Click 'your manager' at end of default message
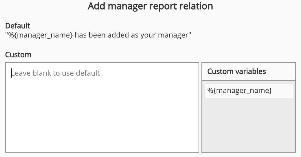The image size is (301, 157). [165, 35]
